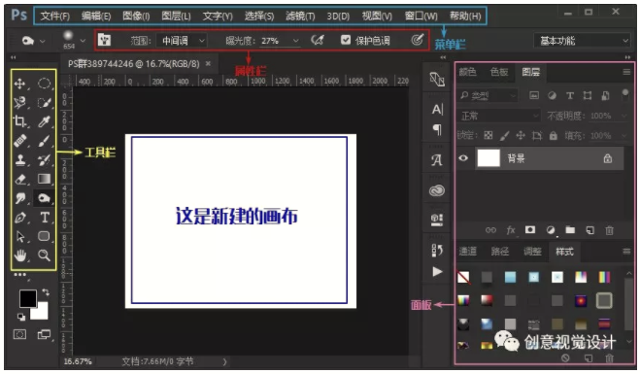Switch to the Swatches tab
Image resolution: width=640 pixels, height=374 pixels.
click(499, 72)
